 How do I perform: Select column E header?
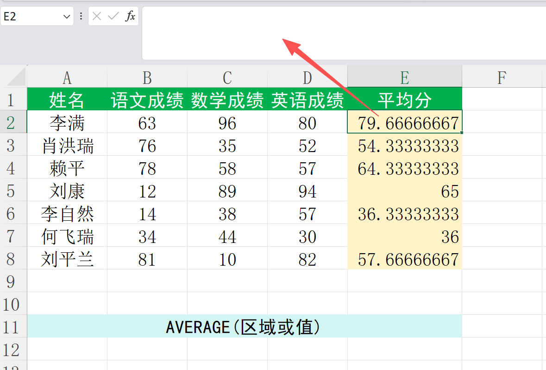pos(404,77)
